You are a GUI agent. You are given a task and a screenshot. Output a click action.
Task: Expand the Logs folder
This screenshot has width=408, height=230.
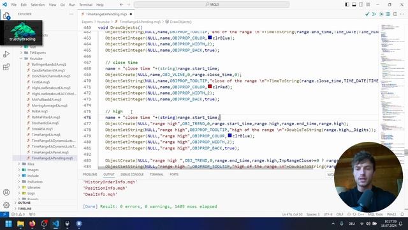click(31, 193)
